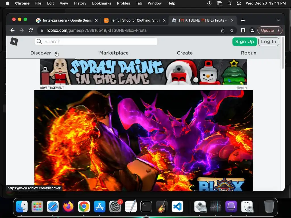The width and height of the screenshot is (291, 218).
Task: Open Control Center in menu bar
Action: pos(239,3)
